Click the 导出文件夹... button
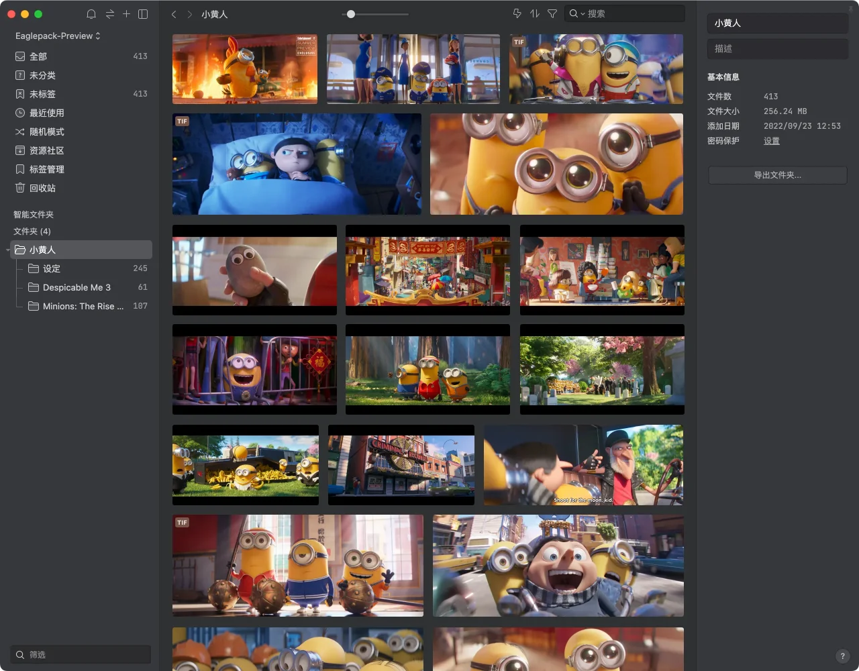Screen dimensions: 859x671 [x=778, y=175]
